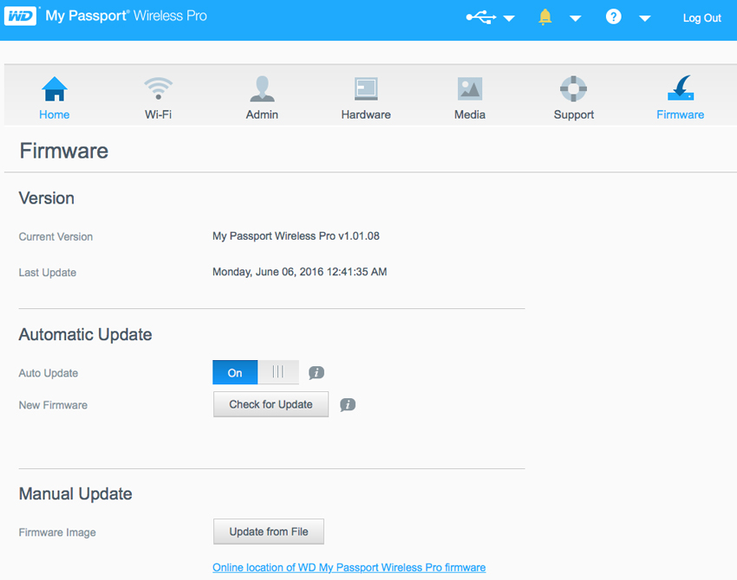Click the yellow notification bell icon
This screenshot has height=580, width=737.
click(x=545, y=17)
